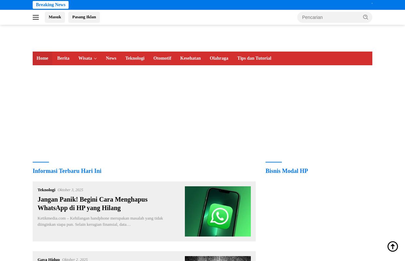405x261 pixels.
Task: Navigate to the Otomotif section
Action: (x=162, y=58)
